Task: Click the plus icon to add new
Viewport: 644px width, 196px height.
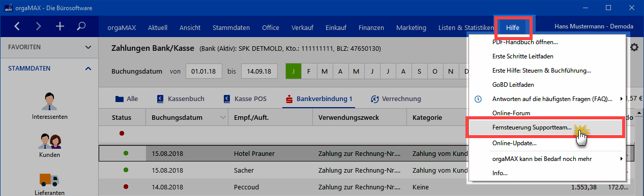Action: (x=60, y=26)
